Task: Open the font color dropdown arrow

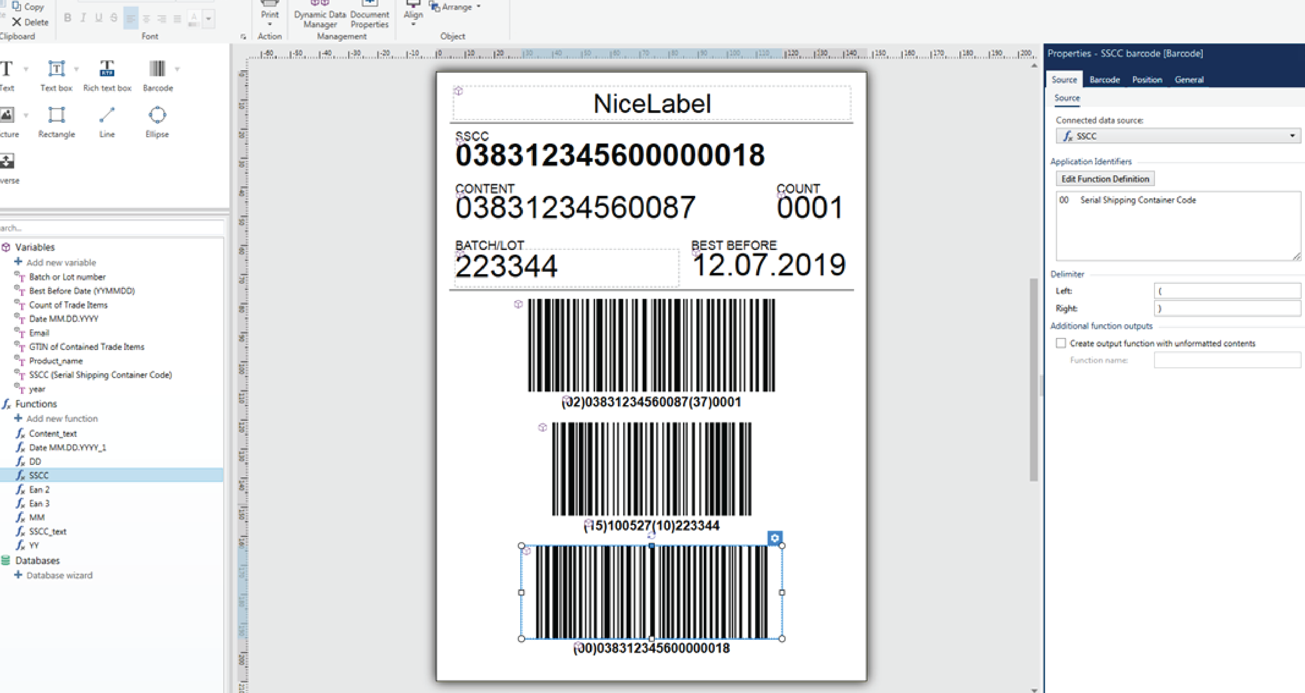Action: (208, 19)
